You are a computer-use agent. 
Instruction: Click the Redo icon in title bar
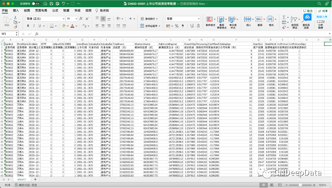pos(73,4)
